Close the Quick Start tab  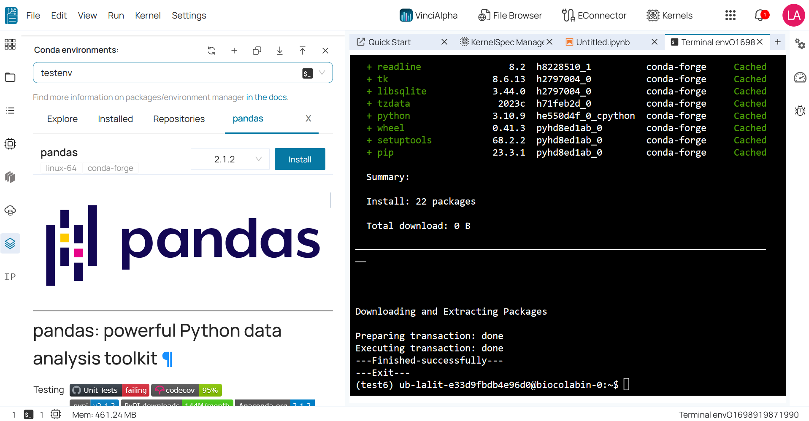click(x=444, y=42)
